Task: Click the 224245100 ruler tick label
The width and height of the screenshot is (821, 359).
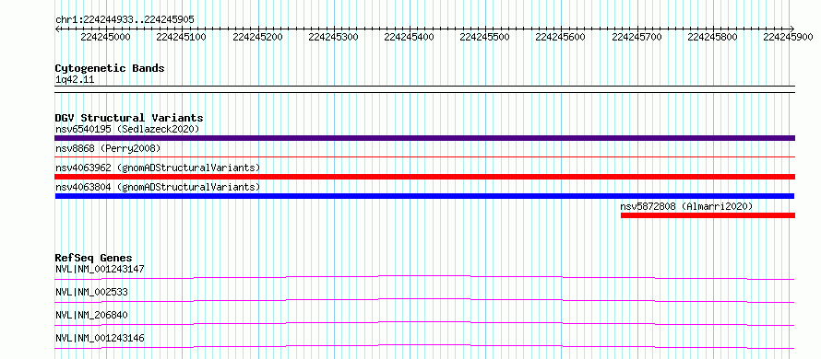Action: click(x=181, y=37)
